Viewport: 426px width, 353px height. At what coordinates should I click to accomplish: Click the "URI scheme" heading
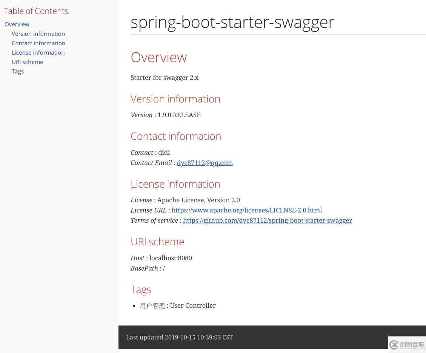pos(157,241)
